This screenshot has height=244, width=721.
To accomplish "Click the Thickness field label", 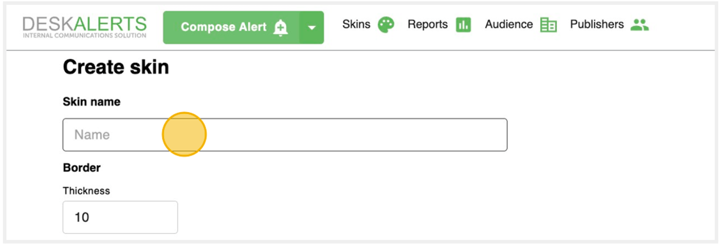I will point(86,191).
